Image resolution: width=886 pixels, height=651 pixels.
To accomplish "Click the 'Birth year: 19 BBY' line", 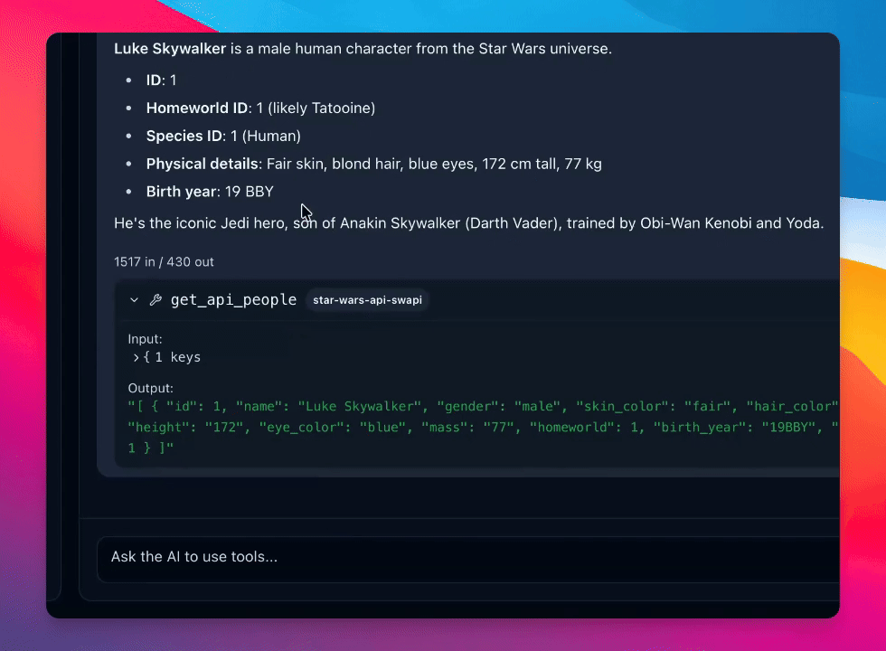I will pos(210,192).
